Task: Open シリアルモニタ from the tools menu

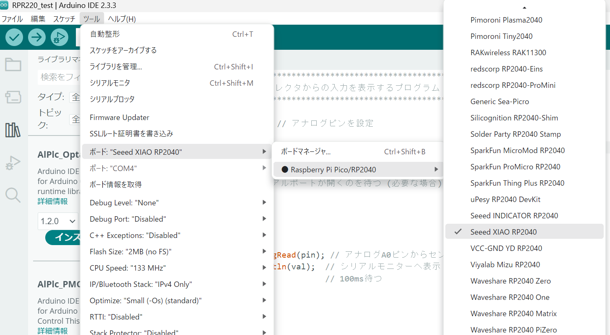Action: (177, 83)
